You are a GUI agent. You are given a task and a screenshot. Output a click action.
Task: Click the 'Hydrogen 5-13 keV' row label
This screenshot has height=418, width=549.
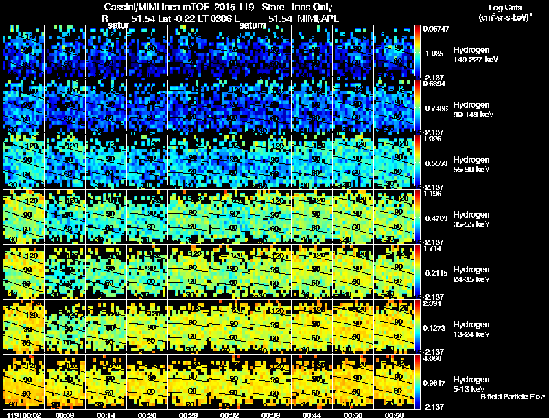[471, 384]
